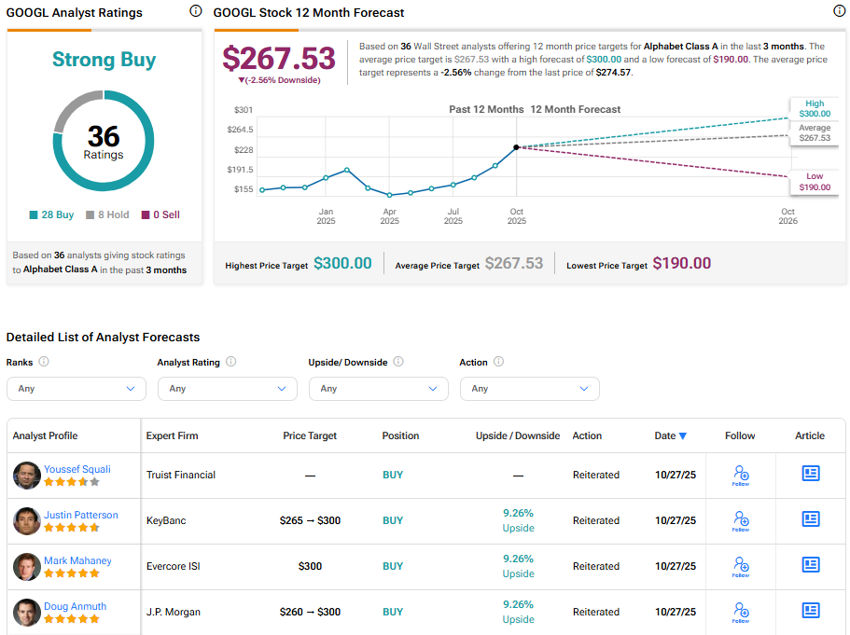
Task: Open the Action filter dropdown
Action: 530,389
